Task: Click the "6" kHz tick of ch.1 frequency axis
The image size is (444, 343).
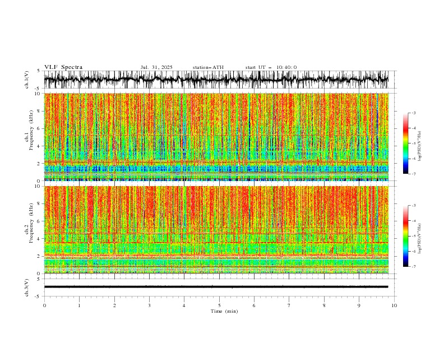Action: tap(39, 128)
